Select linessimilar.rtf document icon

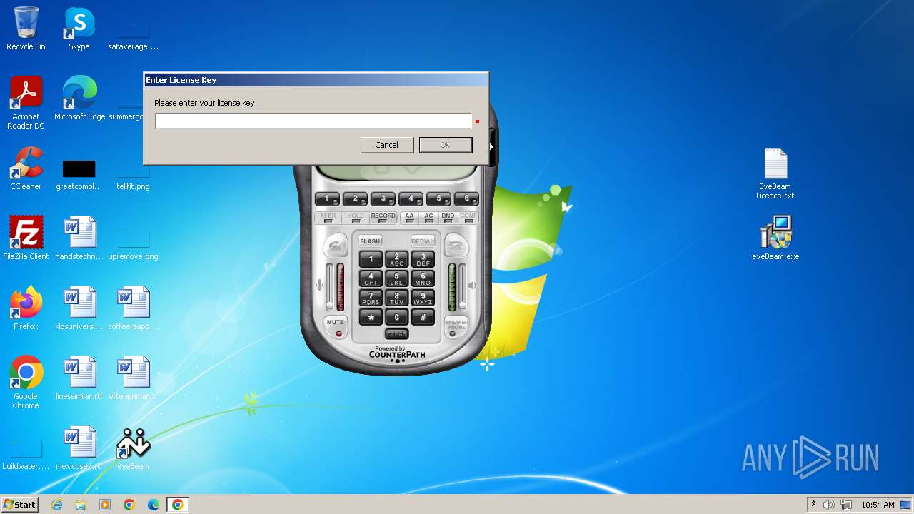click(79, 378)
